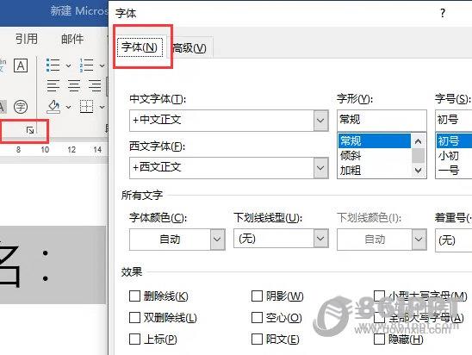472x355 pixels.
Task: Align paragraph text to the left
Action: [x=53, y=86]
